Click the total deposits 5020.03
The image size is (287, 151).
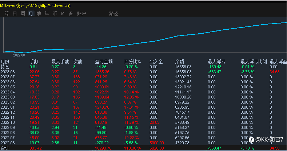157,148
